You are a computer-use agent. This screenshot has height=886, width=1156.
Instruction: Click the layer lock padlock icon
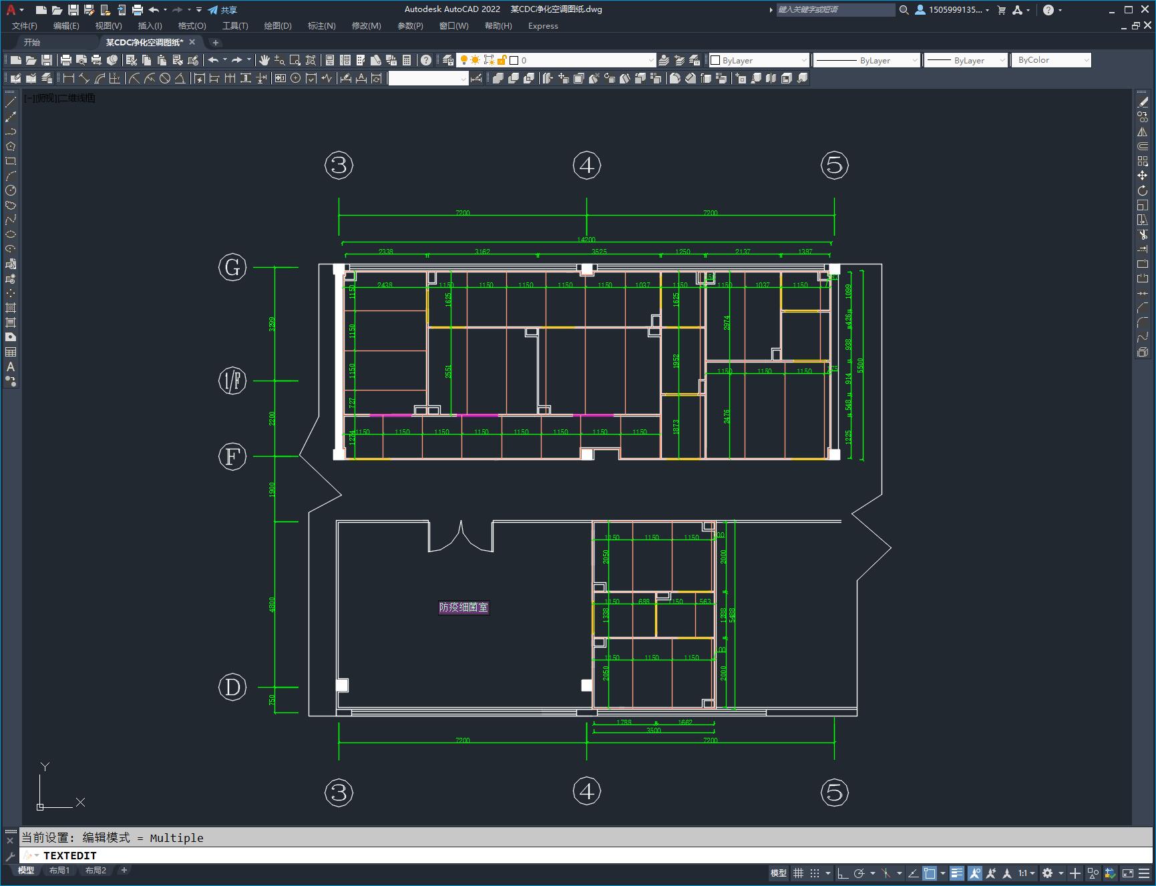tap(502, 60)
